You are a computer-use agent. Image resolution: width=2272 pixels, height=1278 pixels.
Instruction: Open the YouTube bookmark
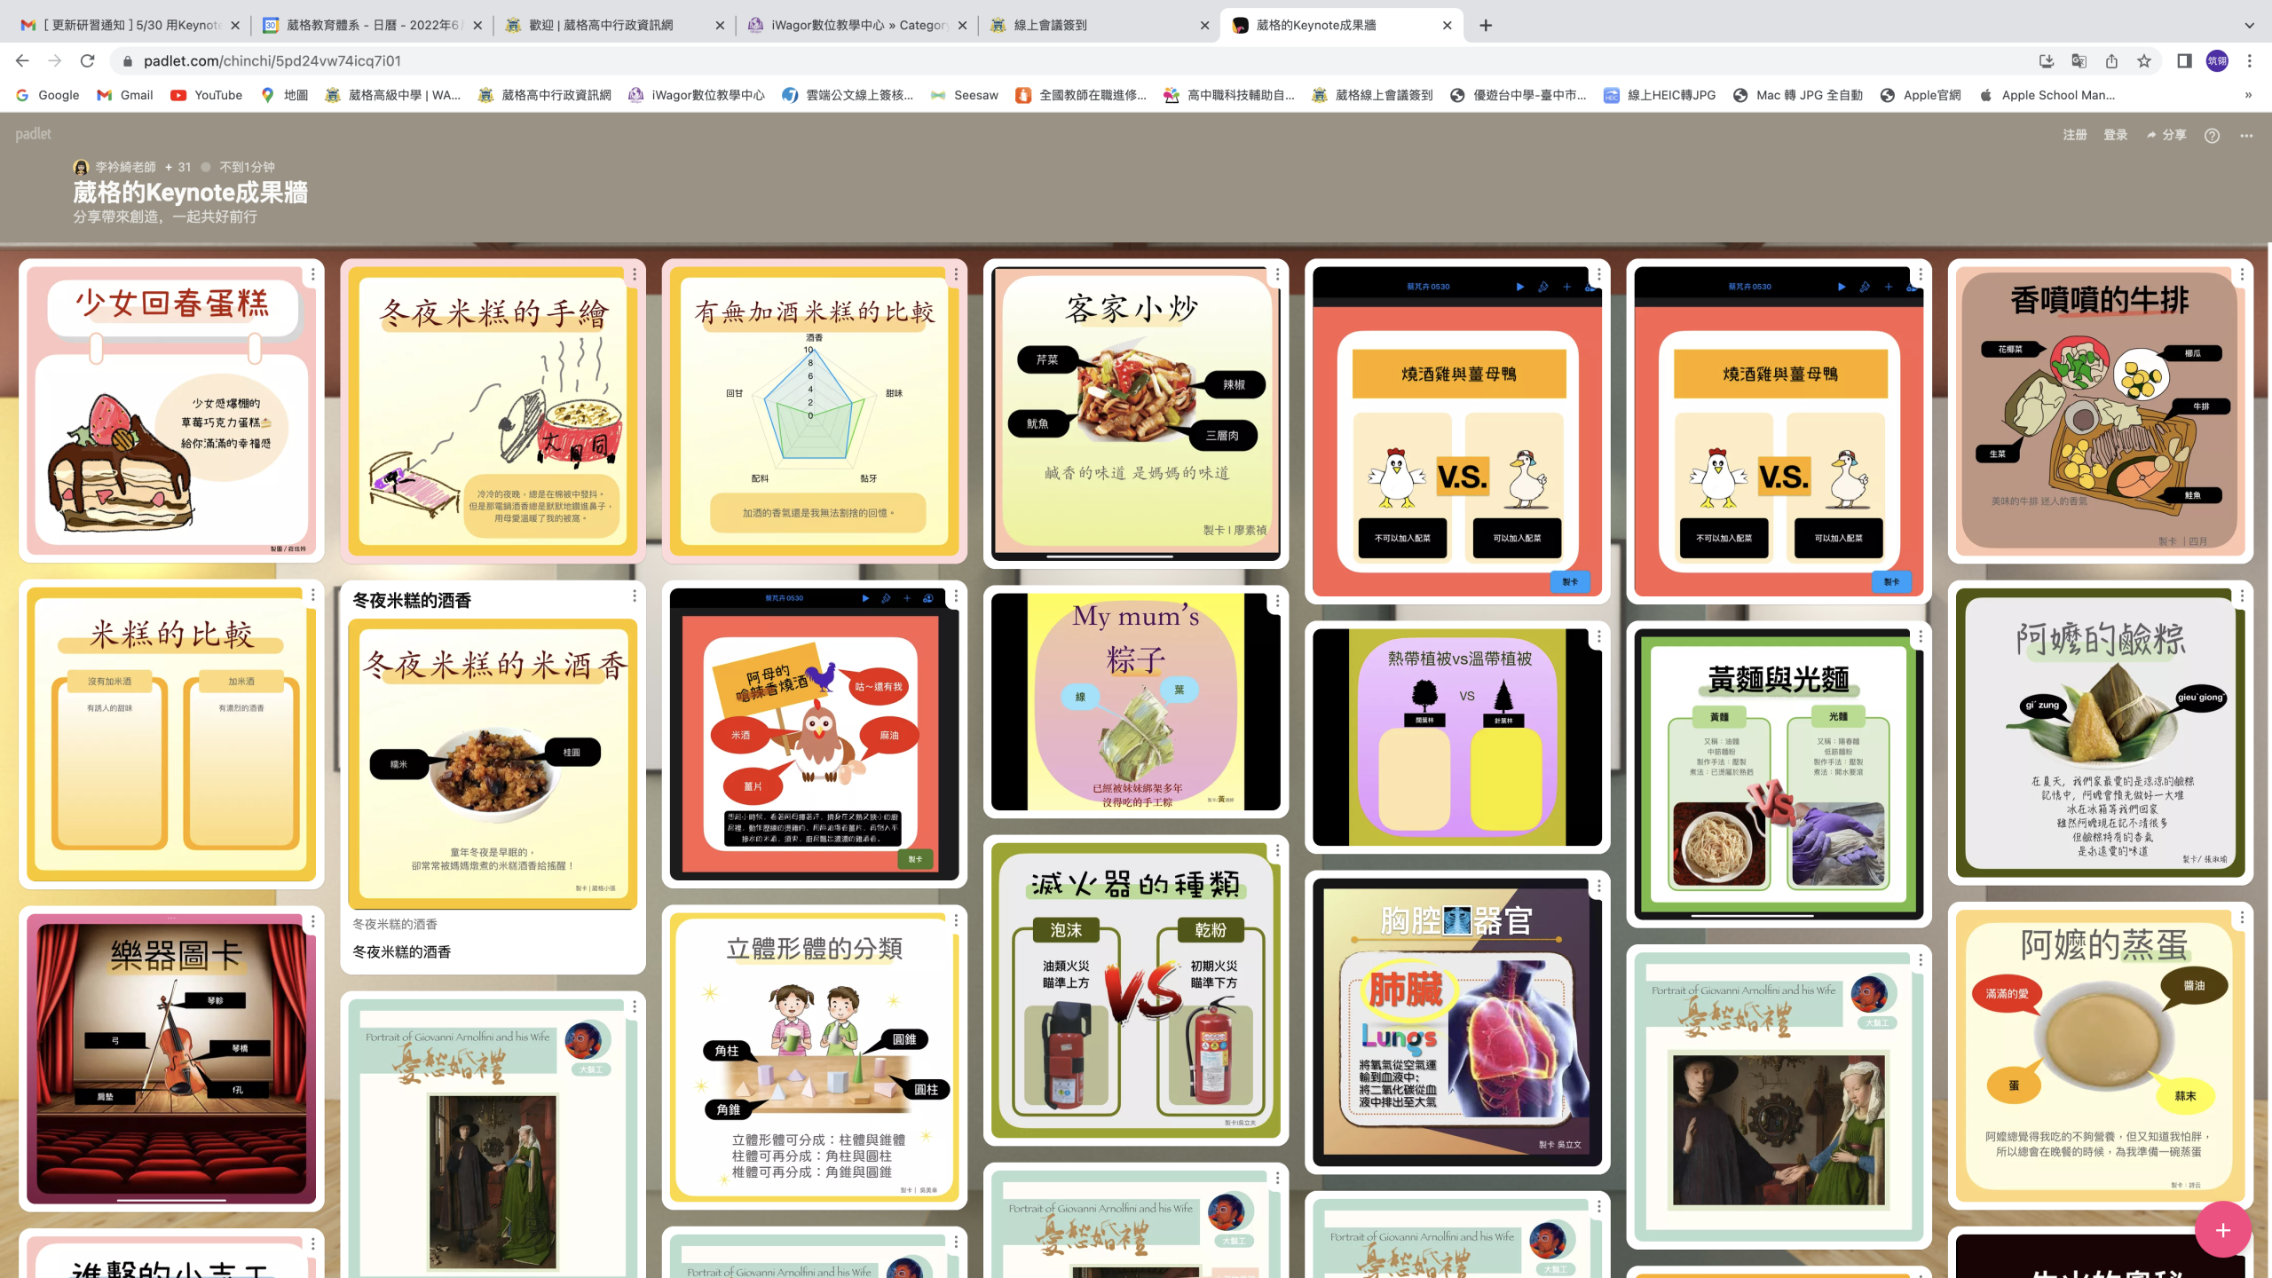(207, 95)
